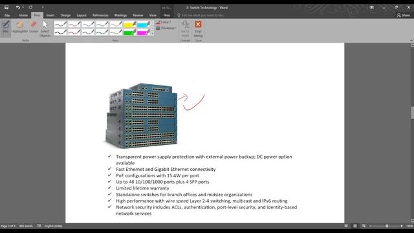Click the English (India) language indicator

tap(53, 226)
